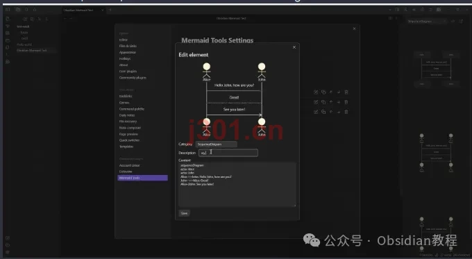Select Templates plugin options
This screenshot has width=472, height=259.
(126, 147)
